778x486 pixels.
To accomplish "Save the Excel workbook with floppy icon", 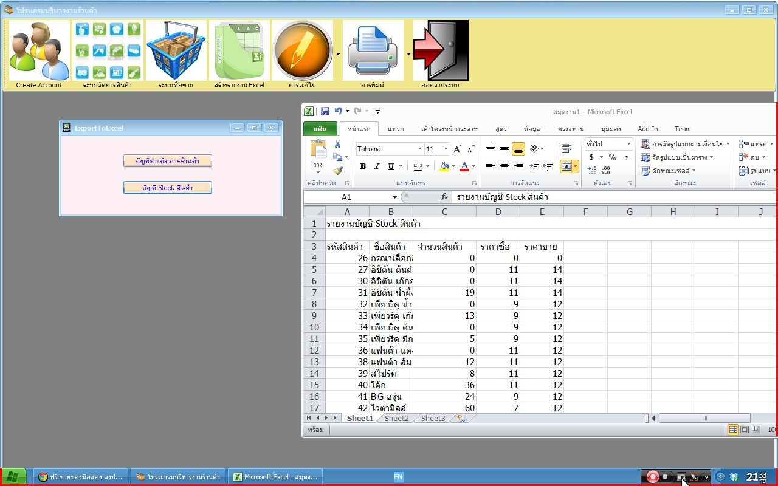I will pos(325,111).
